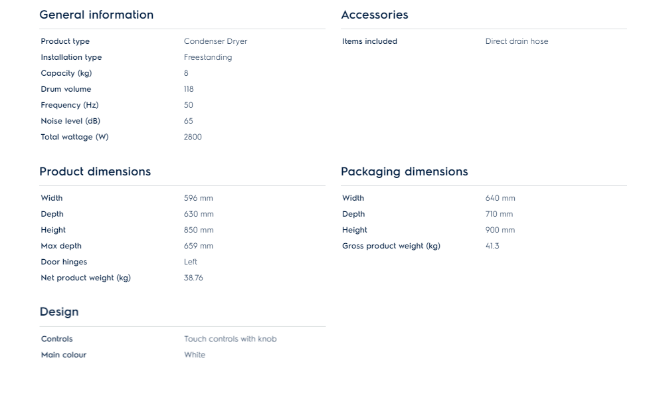Select the Packaging dimensions heading
Screen dimensions: 665x402
405,171
